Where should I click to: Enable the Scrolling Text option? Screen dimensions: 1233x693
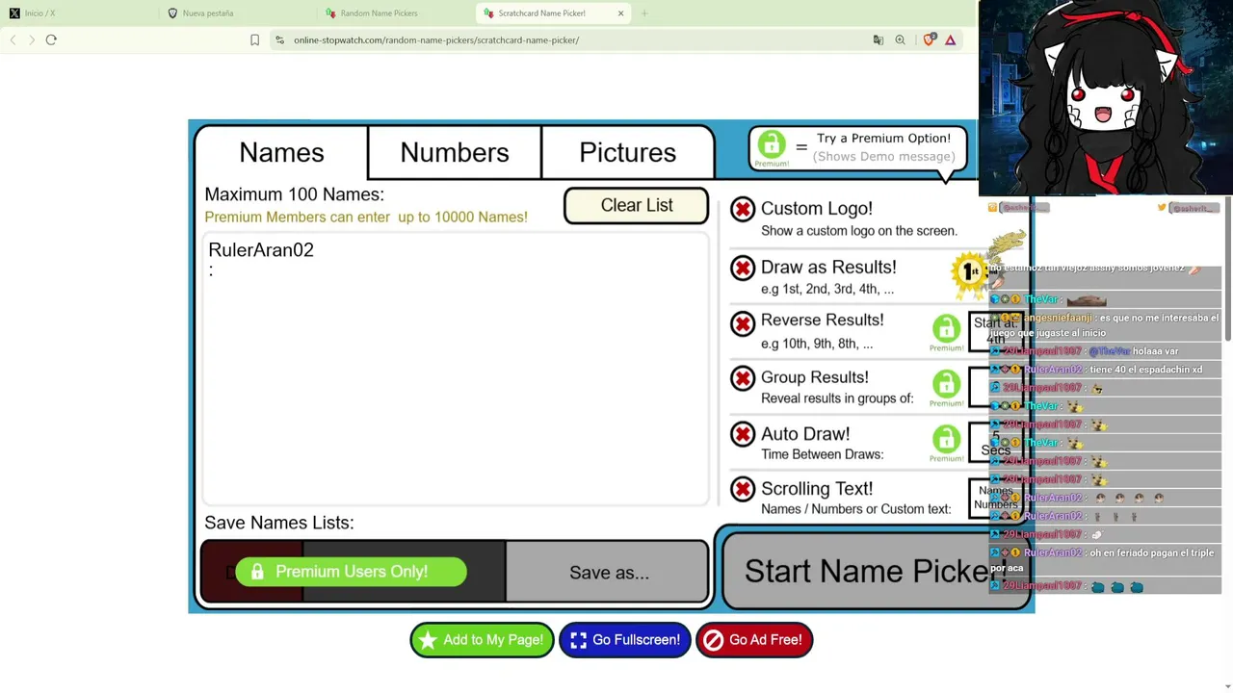(743, 490)
